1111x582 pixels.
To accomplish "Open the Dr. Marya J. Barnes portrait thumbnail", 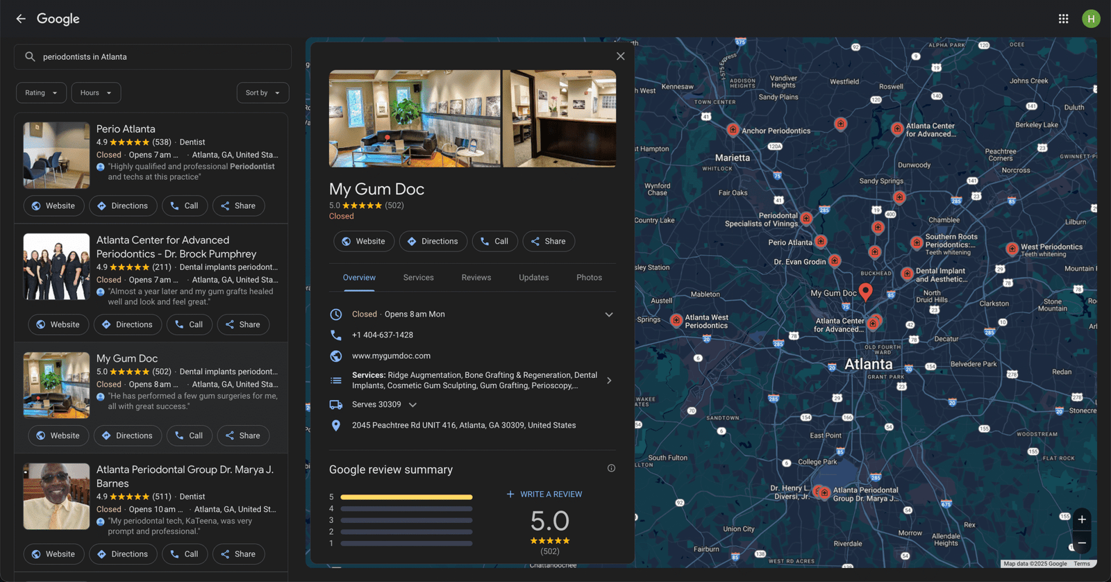I will (x=57, y=497).
